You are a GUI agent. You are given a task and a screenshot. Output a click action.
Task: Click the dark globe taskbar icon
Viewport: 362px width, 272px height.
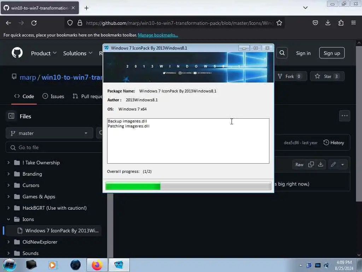(x=76, y=265)
